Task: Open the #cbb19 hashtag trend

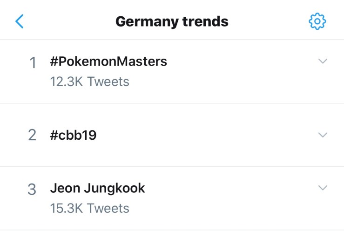Action: [x=73, y=135]
